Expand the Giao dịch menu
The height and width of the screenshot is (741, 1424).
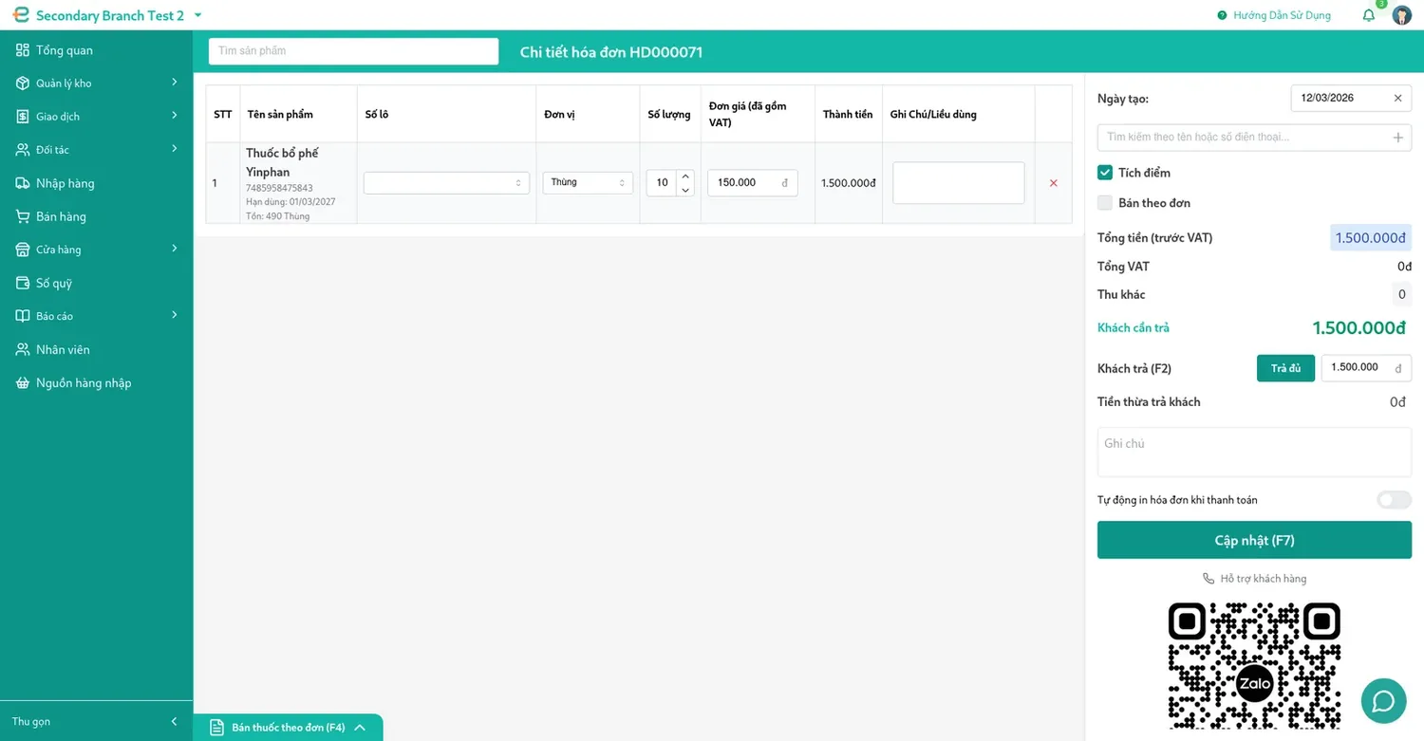pos(96,117)
